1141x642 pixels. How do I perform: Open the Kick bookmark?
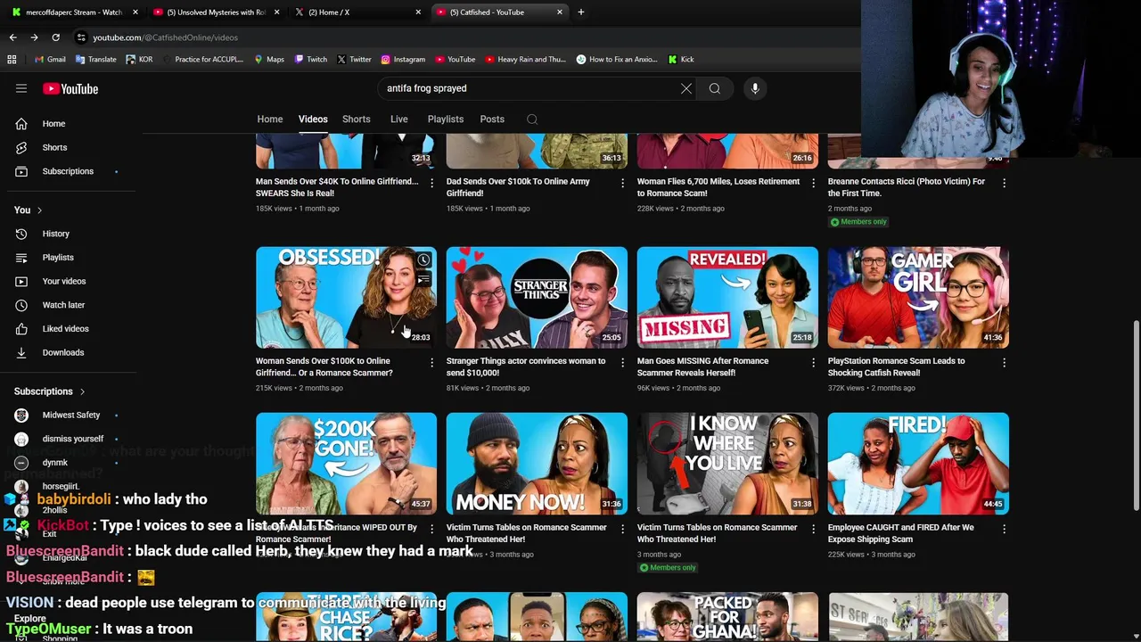click(680, 59)
